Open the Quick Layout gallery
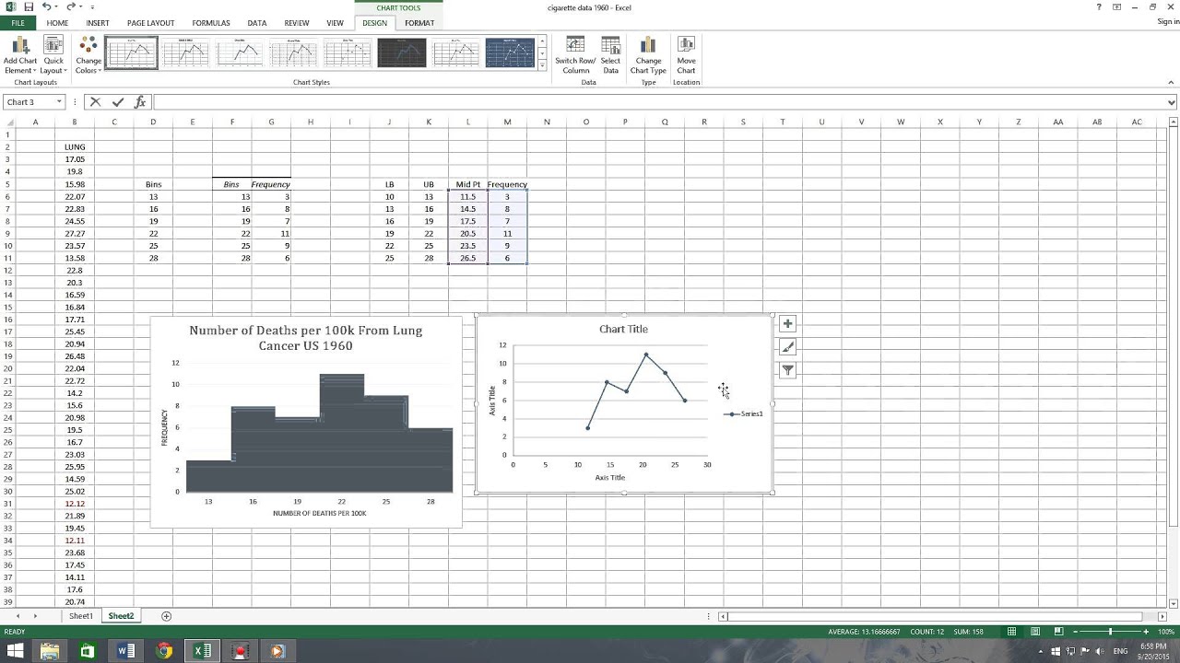 (53, 55)
